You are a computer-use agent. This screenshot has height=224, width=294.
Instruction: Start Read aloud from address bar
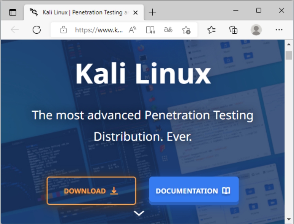pyautogui.click(x=132, y=30)
